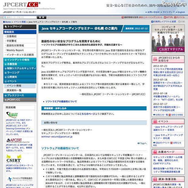Open the NTT-CERT field report news
Viewport: 188px width, 188px height.
click(168, 98)
